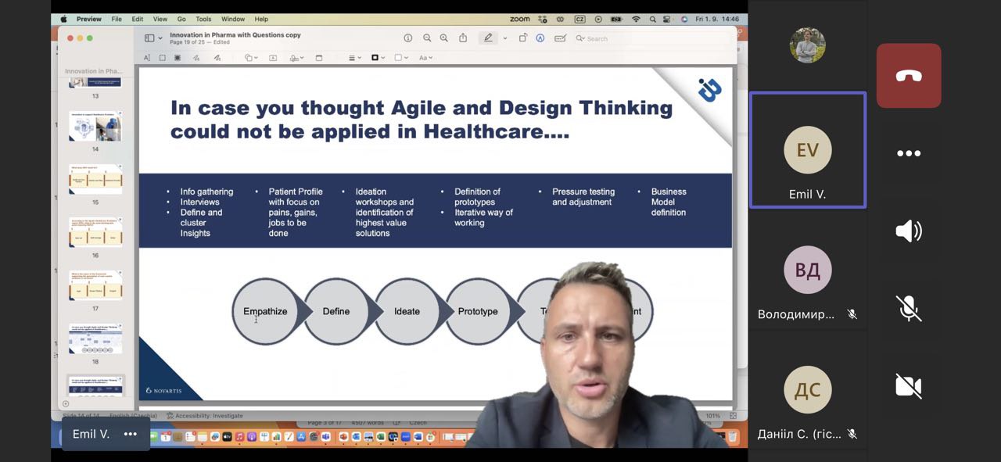Open the File menu

[x=117, y=19]
